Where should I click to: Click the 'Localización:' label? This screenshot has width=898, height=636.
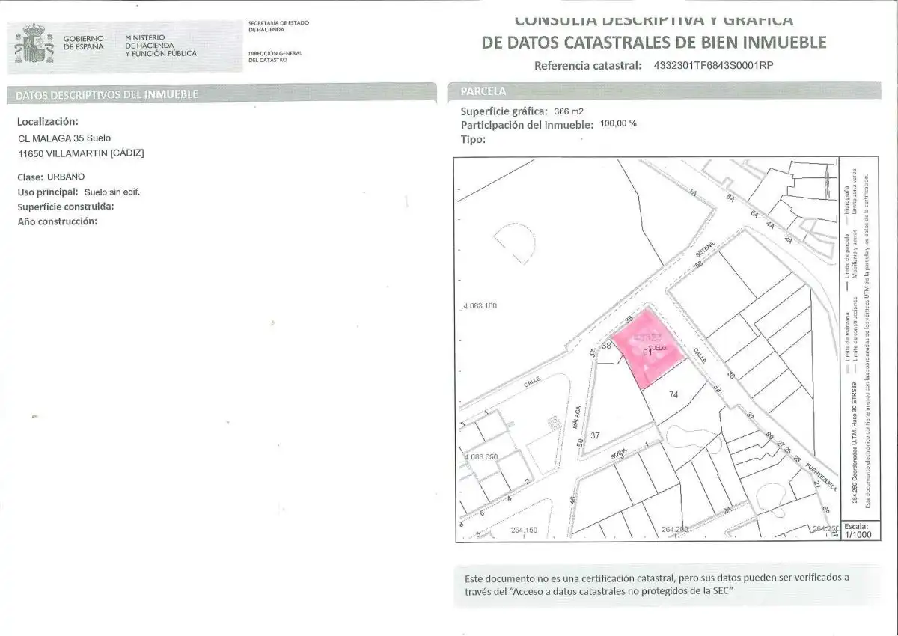48,121
